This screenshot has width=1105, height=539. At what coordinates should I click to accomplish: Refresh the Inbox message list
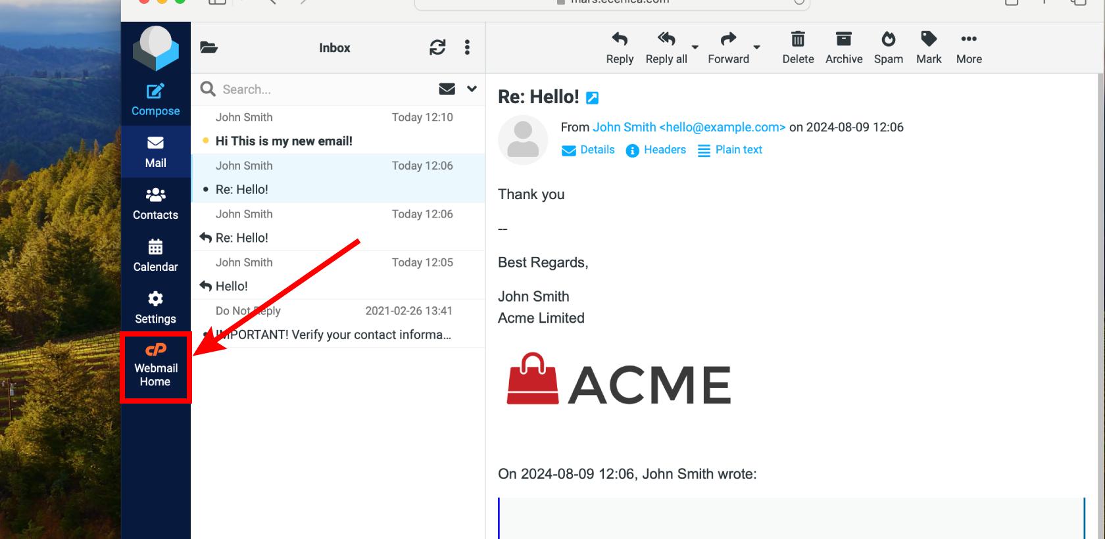[x=437, y=47]
